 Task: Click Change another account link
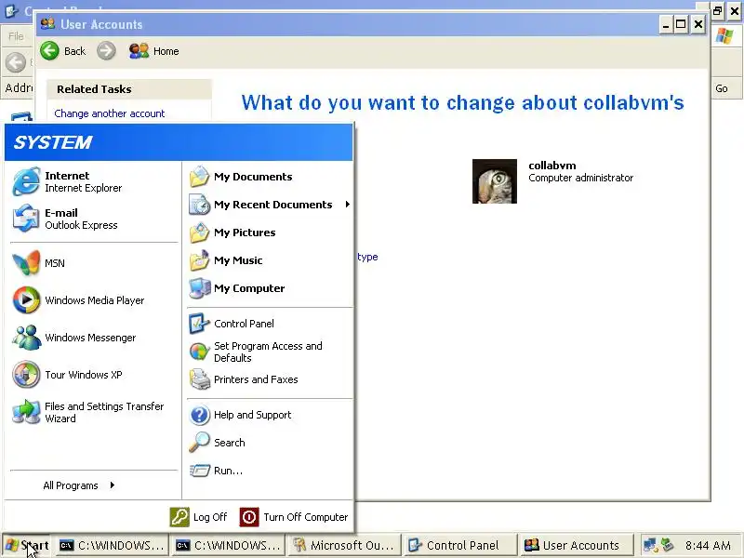click(109, 113)
